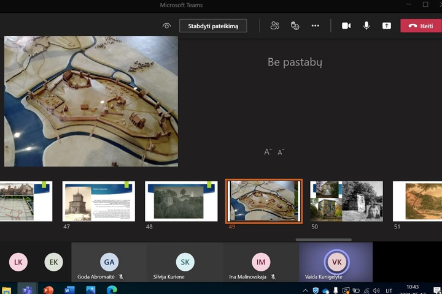Open the notification center icon
The width and height of the screenshot is (442, 294).
click(436, 290)
